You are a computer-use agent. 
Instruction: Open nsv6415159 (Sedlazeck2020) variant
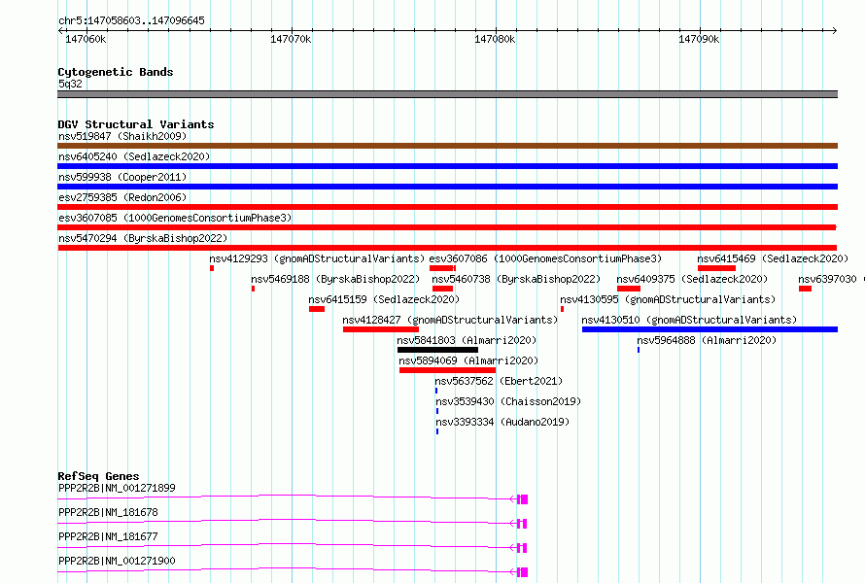[x=384, y=299]
